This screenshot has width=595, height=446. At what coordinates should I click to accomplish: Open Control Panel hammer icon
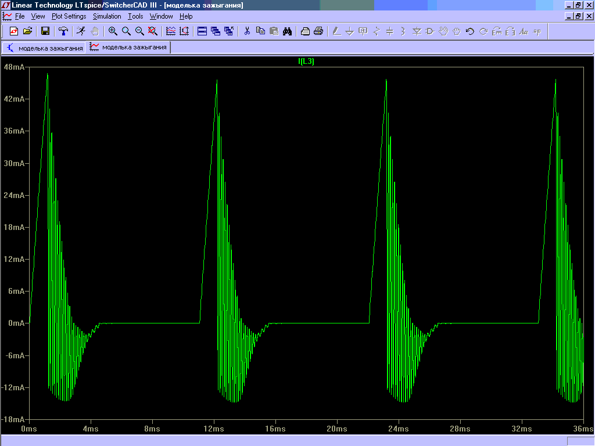pyautogui.click(x=63, y=31)
